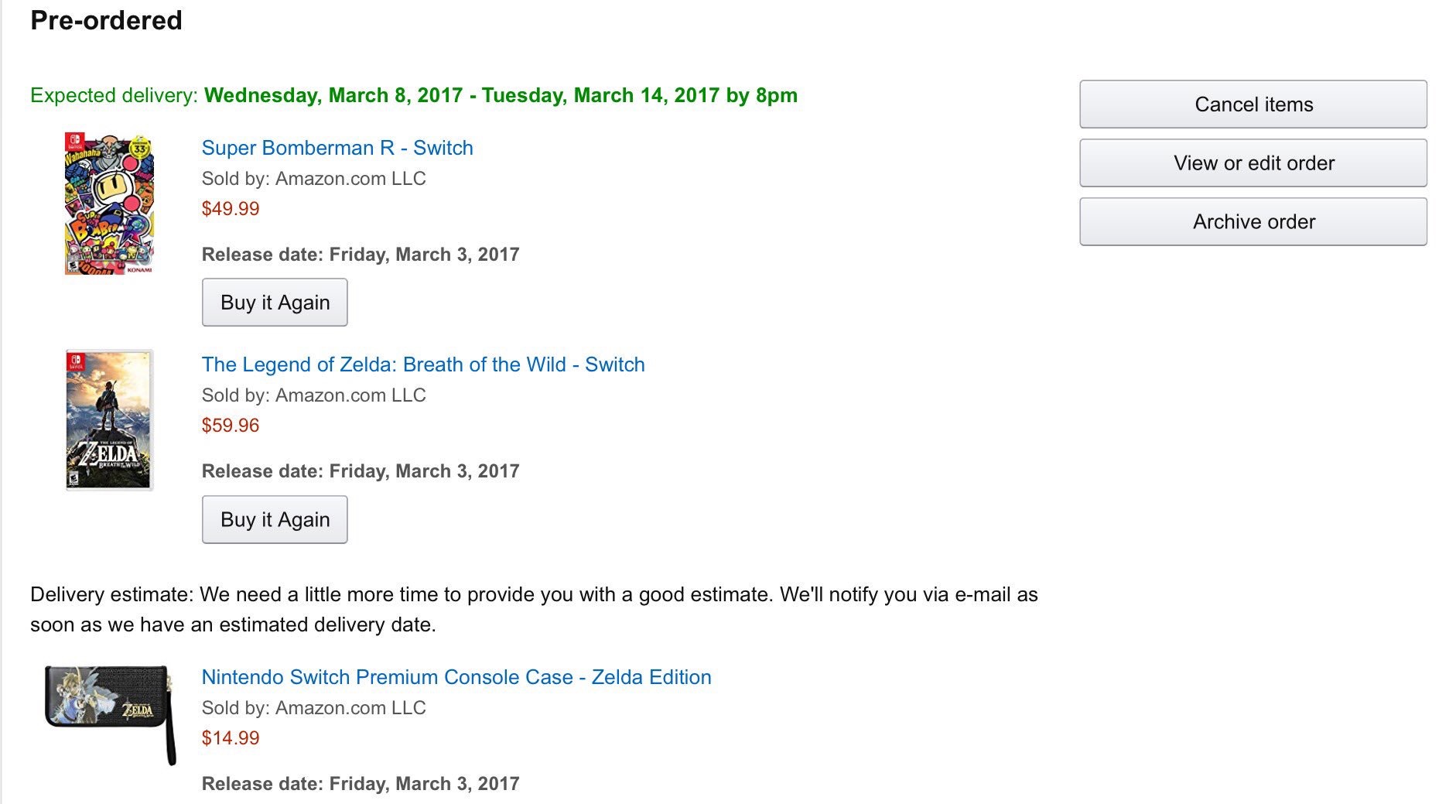
Task: Click the green expected delivery date range
Action: [500, 95]
